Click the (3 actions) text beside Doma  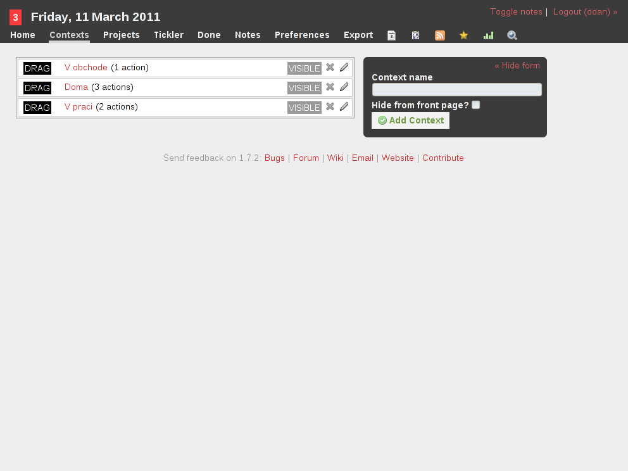(113, 87)
